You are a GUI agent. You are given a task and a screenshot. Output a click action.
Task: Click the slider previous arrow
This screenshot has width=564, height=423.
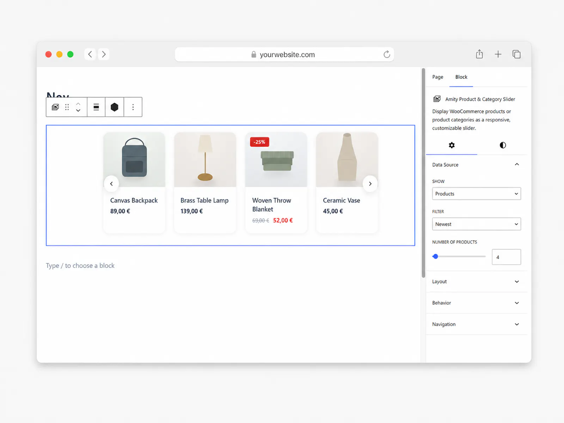111,184
